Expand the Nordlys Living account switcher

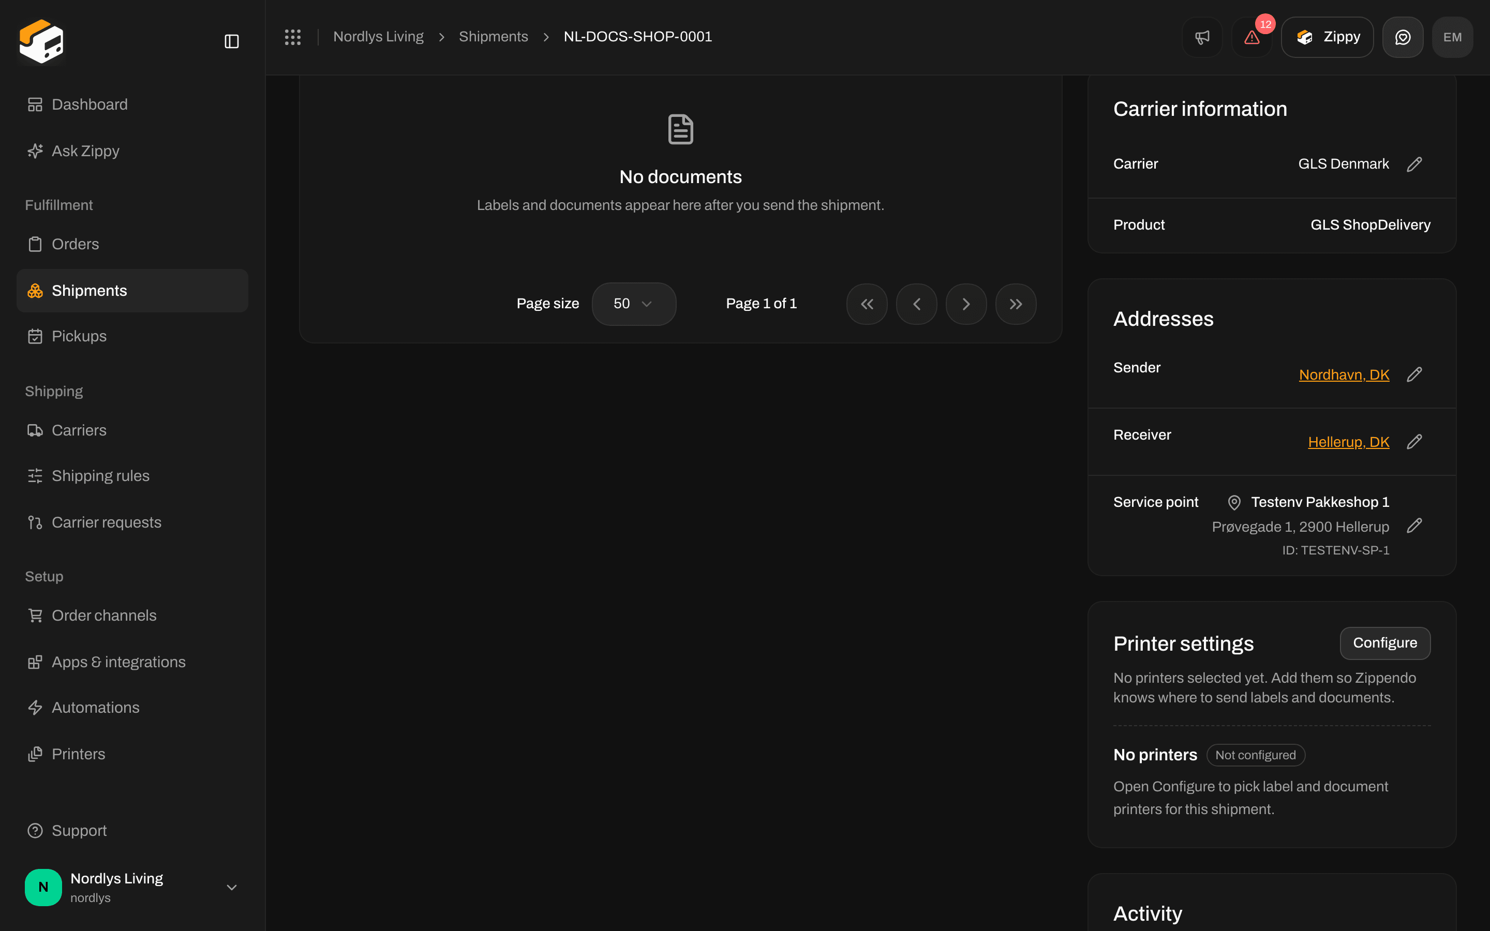pos(132,887)
